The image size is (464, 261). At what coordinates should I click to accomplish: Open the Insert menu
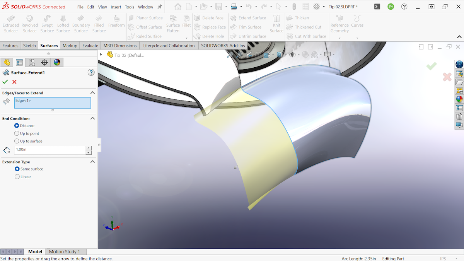(x=116, y=7)
